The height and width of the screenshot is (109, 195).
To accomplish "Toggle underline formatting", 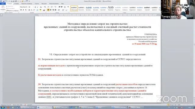I will [x=26, y=10].
